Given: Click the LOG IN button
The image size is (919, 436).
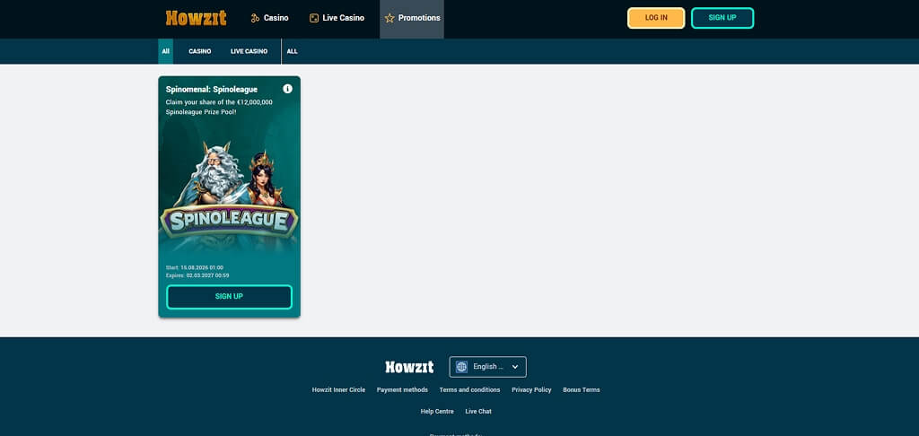Looking at the screenshot, I should (x=656, y=18).
